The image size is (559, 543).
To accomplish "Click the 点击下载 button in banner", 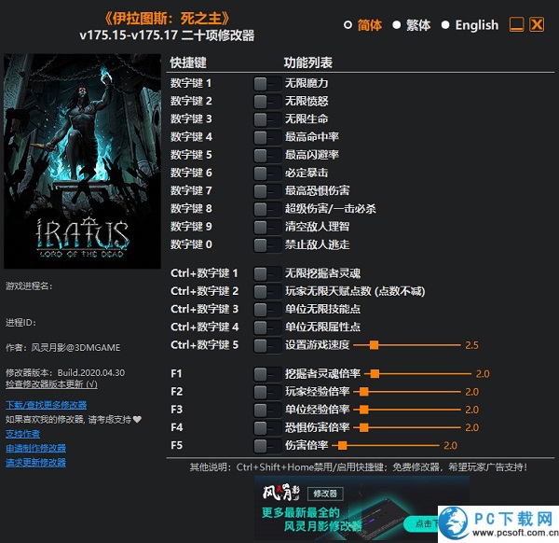I will coord(421,523).
